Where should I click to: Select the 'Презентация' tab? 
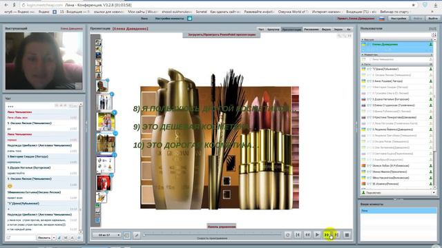pos(291,29)
